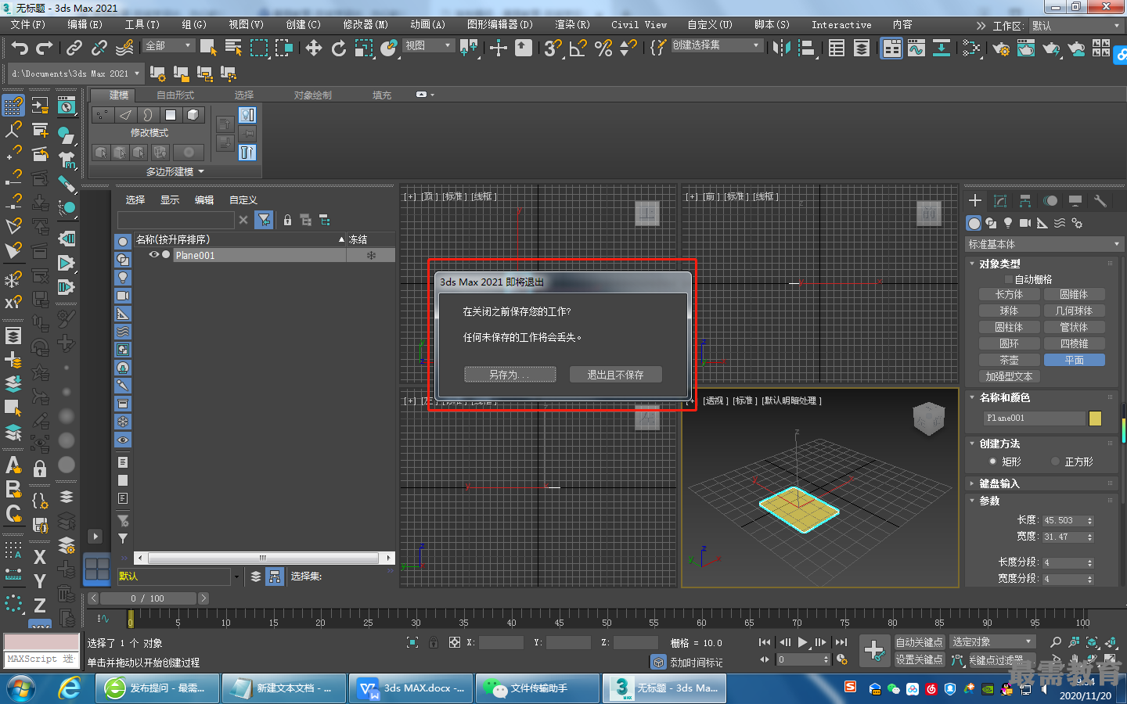Click 另存为... in the exit dialog

(510, 375)
